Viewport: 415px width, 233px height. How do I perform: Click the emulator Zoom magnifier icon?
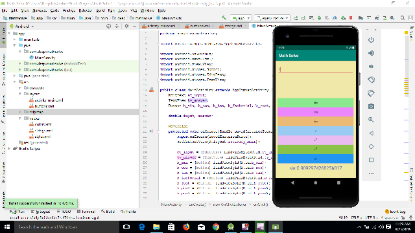[371, 120]
